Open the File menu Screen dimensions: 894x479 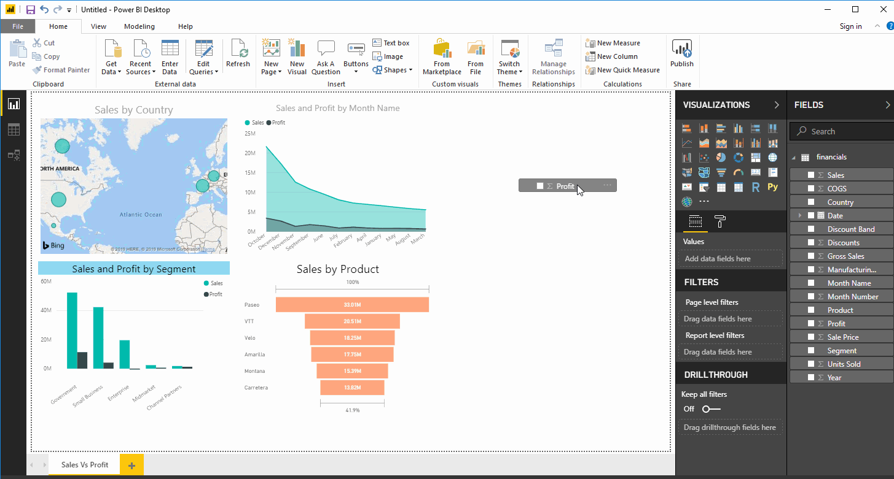pyautogui.click(x=18, y=26)
